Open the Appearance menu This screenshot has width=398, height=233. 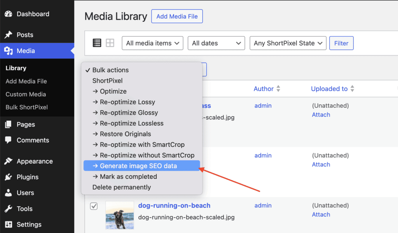pyautogui.click(x=34, y=161)
